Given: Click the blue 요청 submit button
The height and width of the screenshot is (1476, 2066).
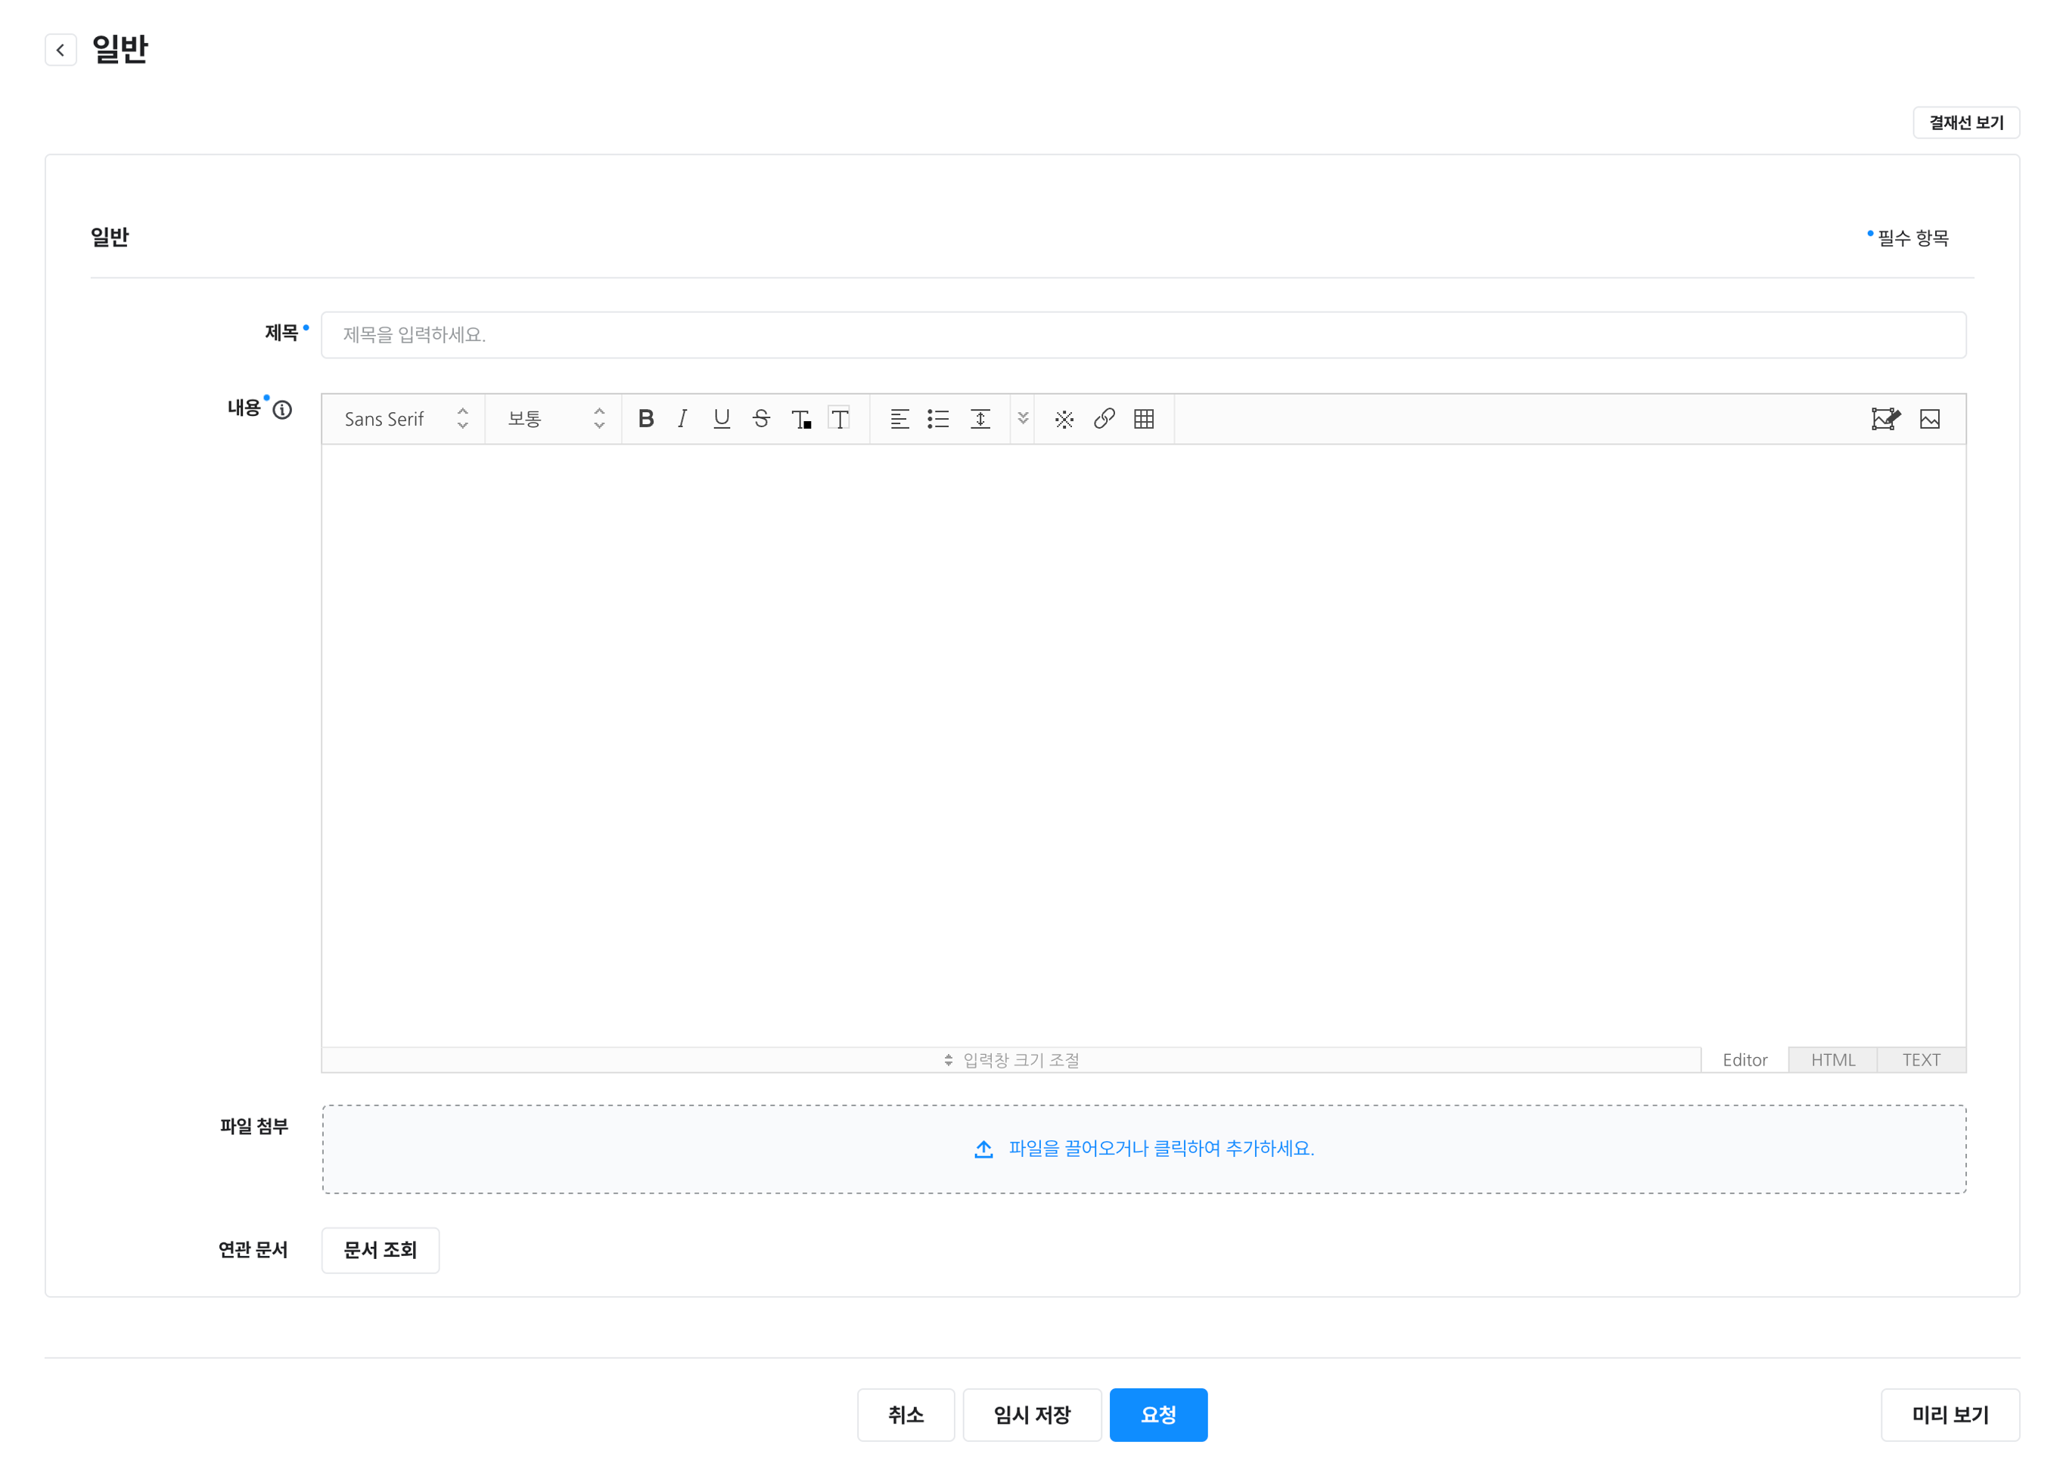Looking at the screenshot, I should (1157, 1414).
